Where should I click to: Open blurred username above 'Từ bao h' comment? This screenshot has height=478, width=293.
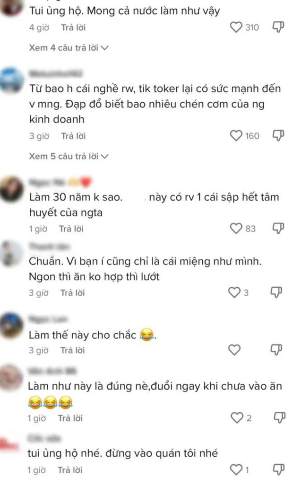(x=56, y=73)
